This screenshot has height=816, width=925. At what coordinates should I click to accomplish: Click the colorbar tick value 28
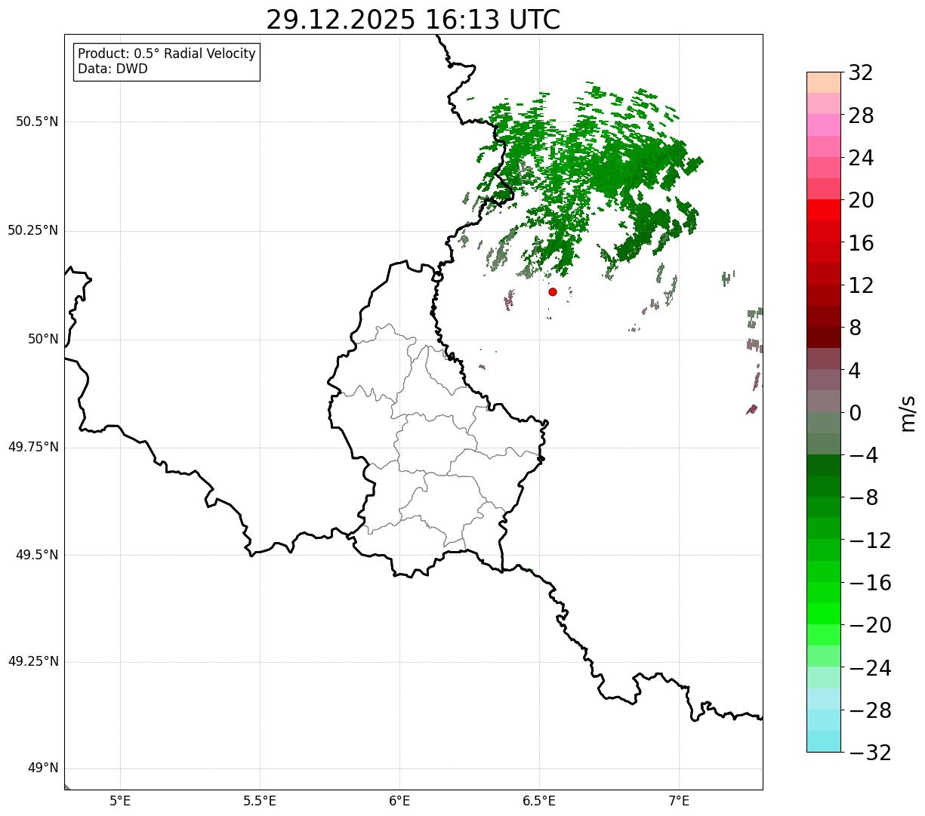(x=861, y=115)
